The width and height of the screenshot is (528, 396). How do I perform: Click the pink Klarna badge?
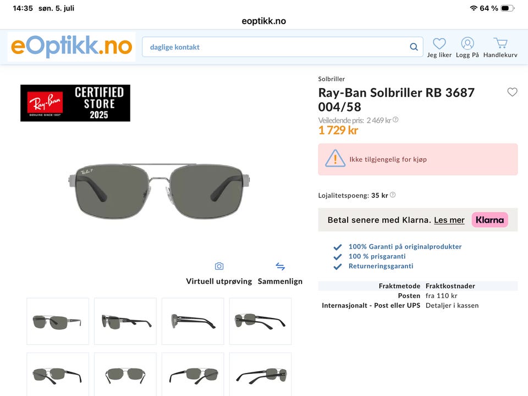pos(490,220)
